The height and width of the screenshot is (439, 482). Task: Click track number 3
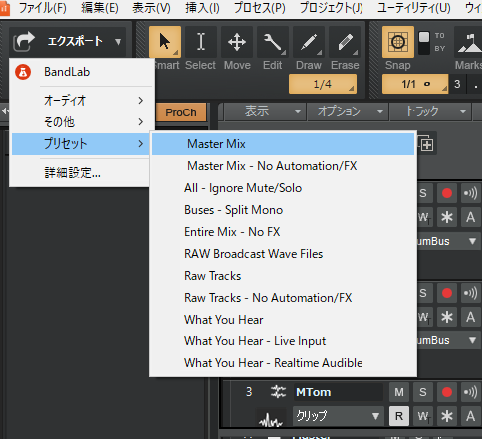click(x=249, y=392)
